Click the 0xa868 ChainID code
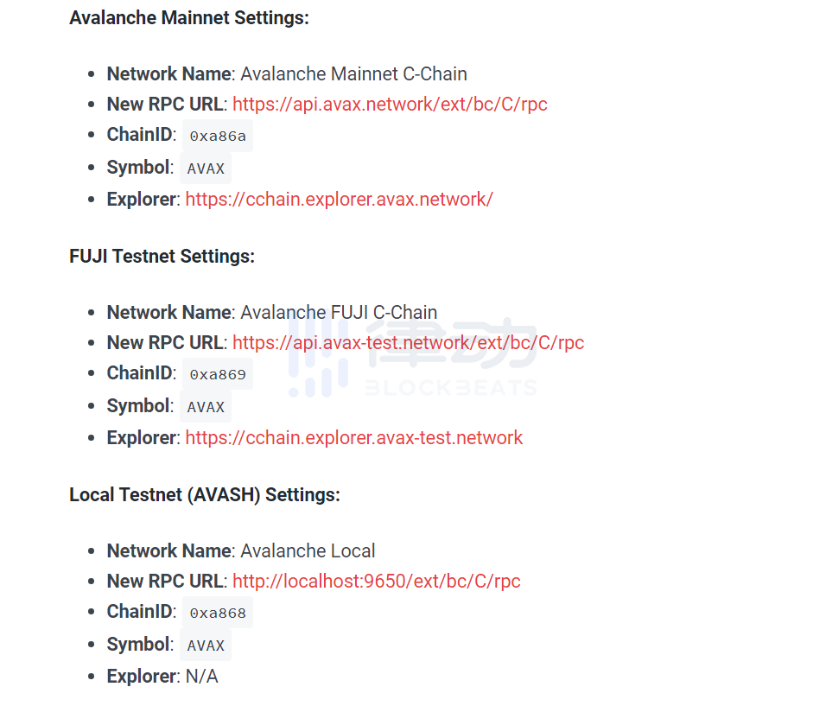The height and width of the screenshot is (706, 826). tap(218, 614)
